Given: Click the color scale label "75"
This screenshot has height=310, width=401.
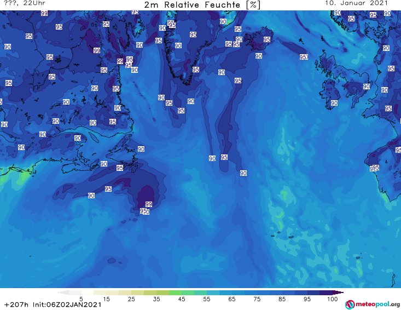Looking at the screenshot, I should pos(257,299).
